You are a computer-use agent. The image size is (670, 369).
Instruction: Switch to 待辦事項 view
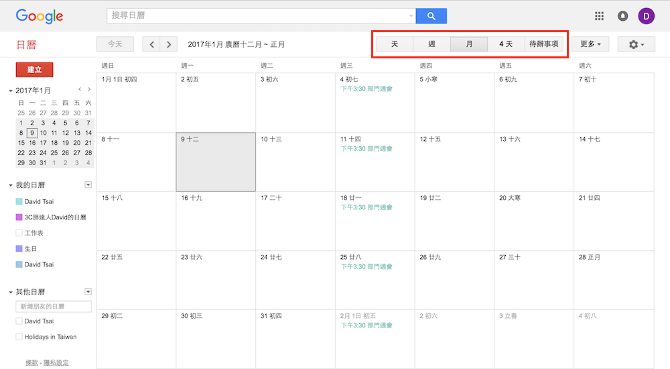(543, 44)
